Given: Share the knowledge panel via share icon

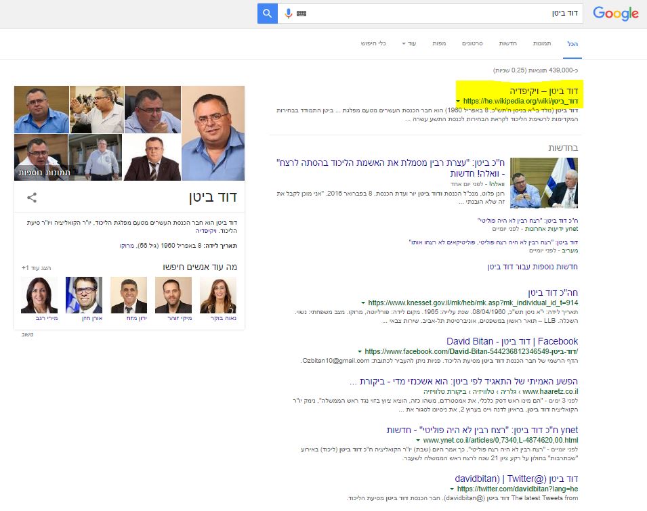Looking at the screenshot, I should coord(32,198).
